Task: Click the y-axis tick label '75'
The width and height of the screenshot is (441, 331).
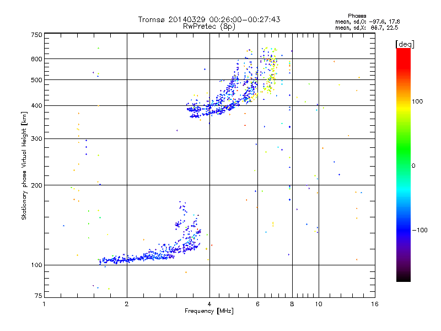Action: [x=39, y=296]
